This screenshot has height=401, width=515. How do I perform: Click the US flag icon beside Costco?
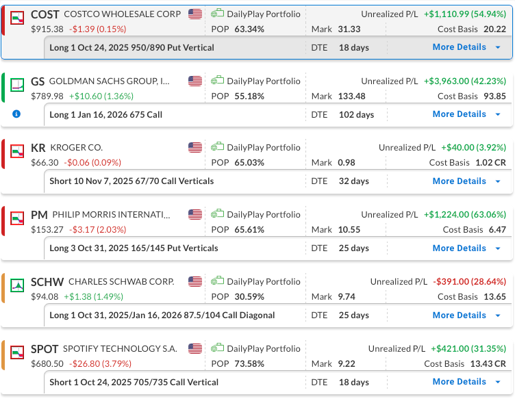click(x=195, y=14)
